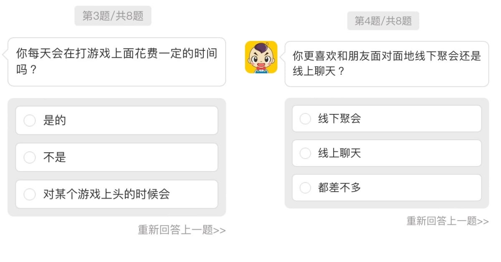Image resolution: width=501 pixels, height=262 pixels.
Task: Click 重新回答上一题 link under question 3
Action: tap(175, 230)
